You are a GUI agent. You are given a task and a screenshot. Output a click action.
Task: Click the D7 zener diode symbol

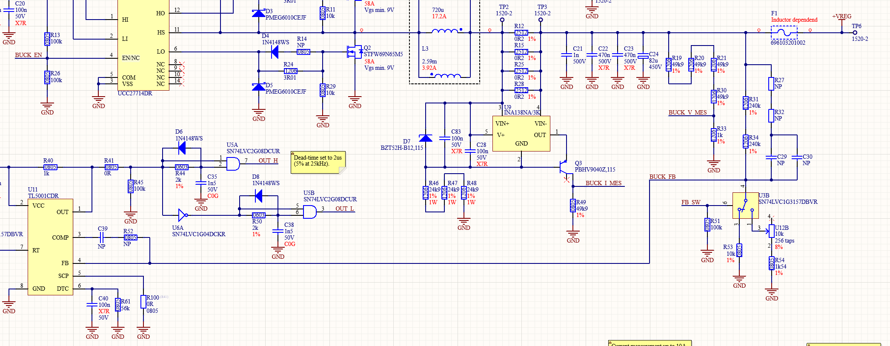pyautogui.click(x=426, y=138)
